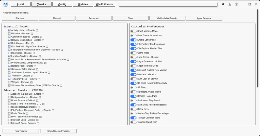Open help icon beside IPv6 - Disable
This screenshot has width=260, height=136.
(x=27, y=113)
